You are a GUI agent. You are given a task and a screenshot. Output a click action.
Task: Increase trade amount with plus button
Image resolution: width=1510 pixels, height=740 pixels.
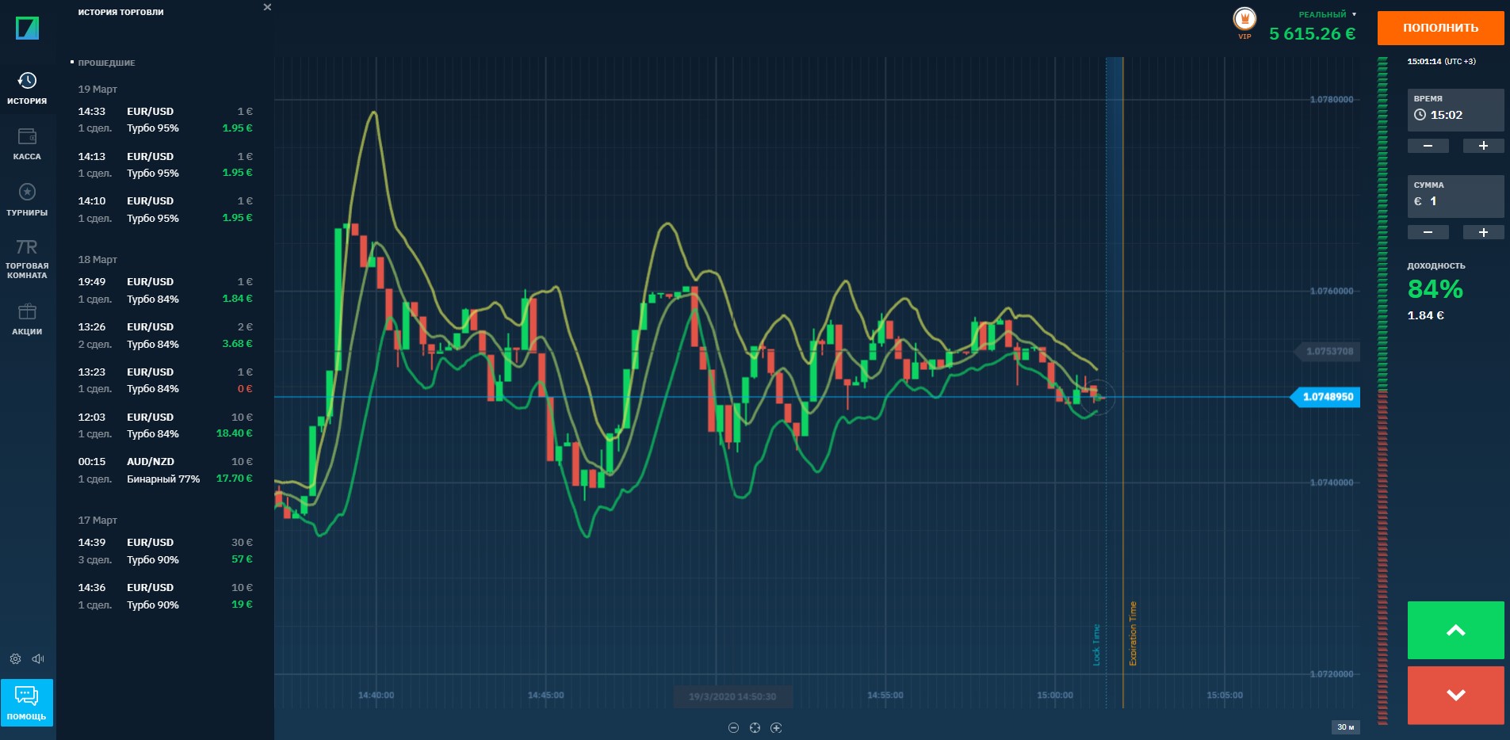coord(1483,232)
